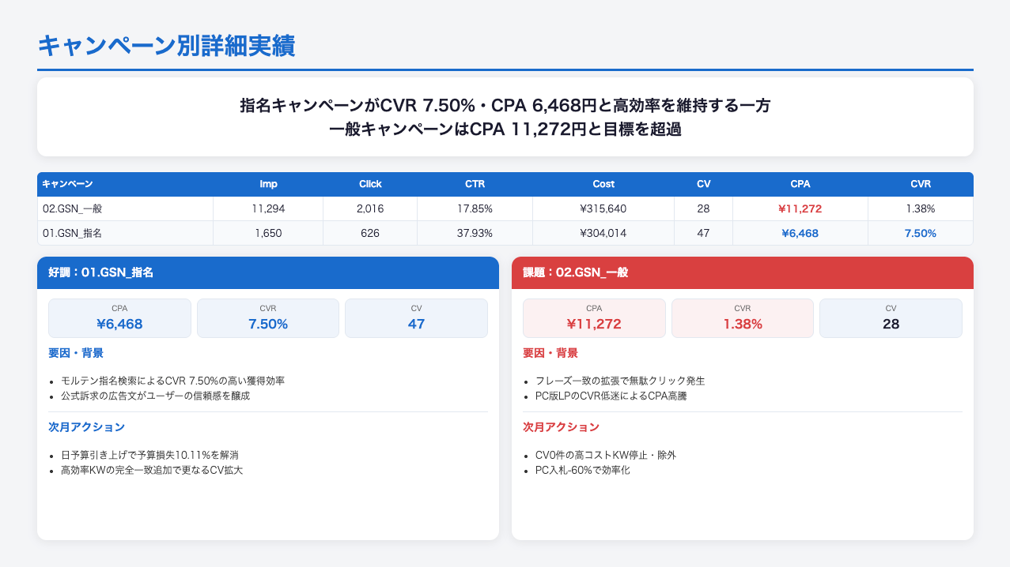Sort by the Cost column header
Image resolution: width=1010 pixels, height=567 pixels.
pos(603,184)
